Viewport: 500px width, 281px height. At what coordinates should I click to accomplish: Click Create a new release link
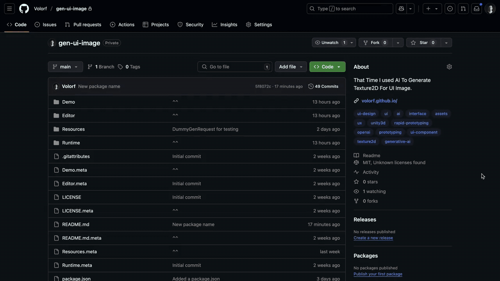(373, 238)
